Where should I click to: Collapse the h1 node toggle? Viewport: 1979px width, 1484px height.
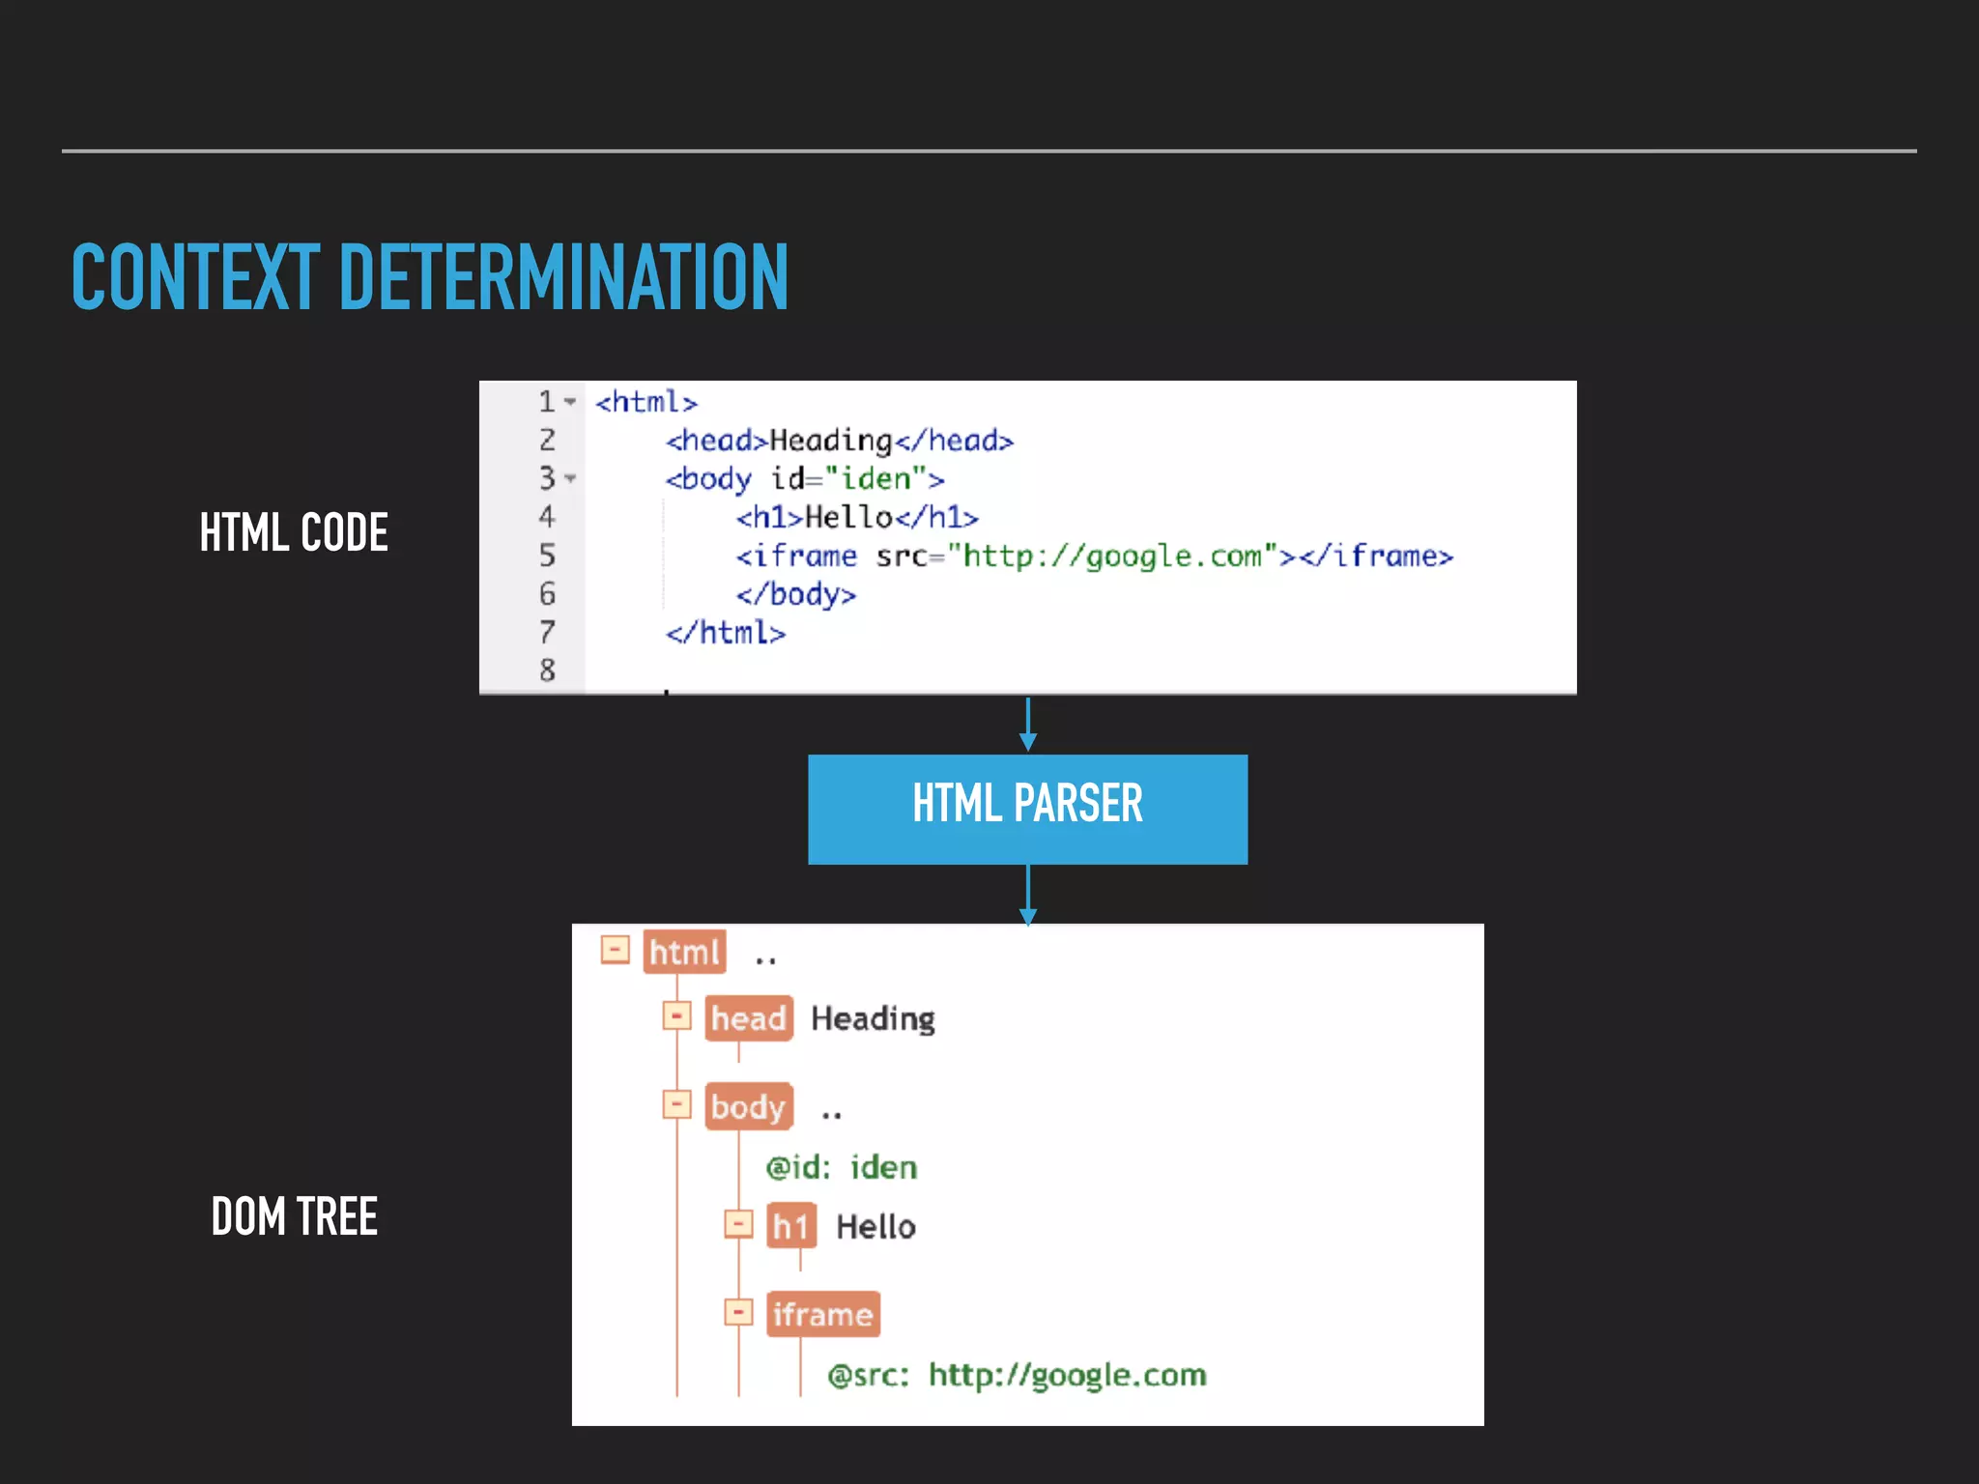(x=738, y=1224)
